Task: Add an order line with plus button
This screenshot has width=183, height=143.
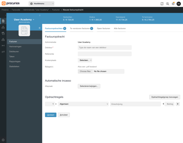Action: [x=178, y=104]
